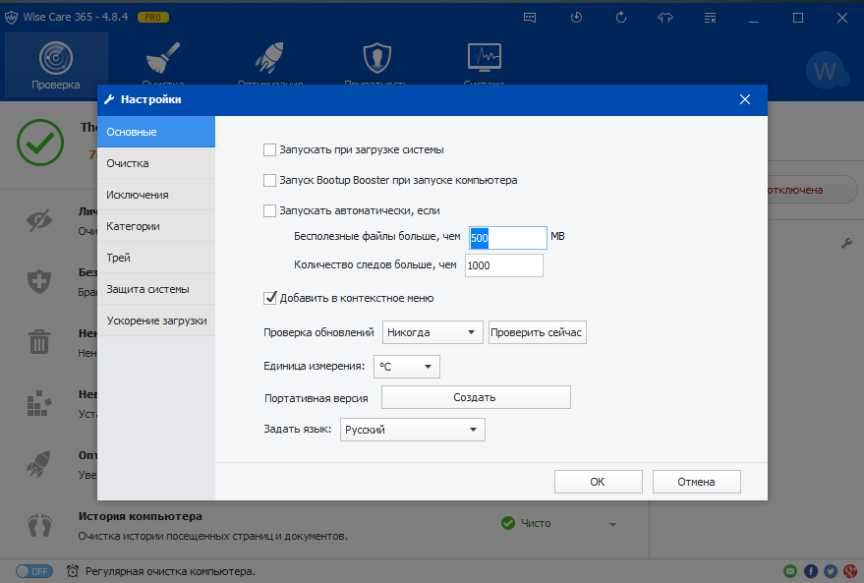Open the menu list icon in title bar
Image resolution: width=864 pixels, height=583 pixels.
coord(711,18)
